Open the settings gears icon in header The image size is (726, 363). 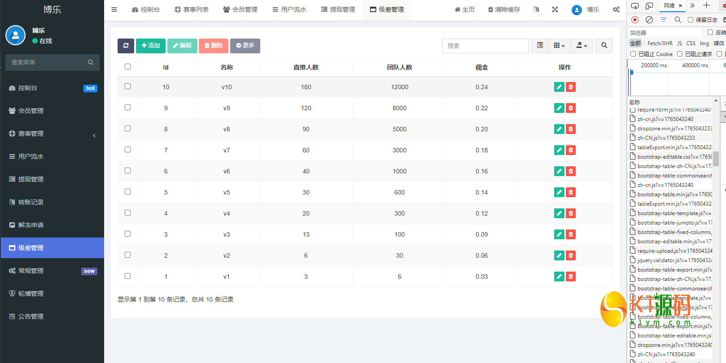click(617, 9)
